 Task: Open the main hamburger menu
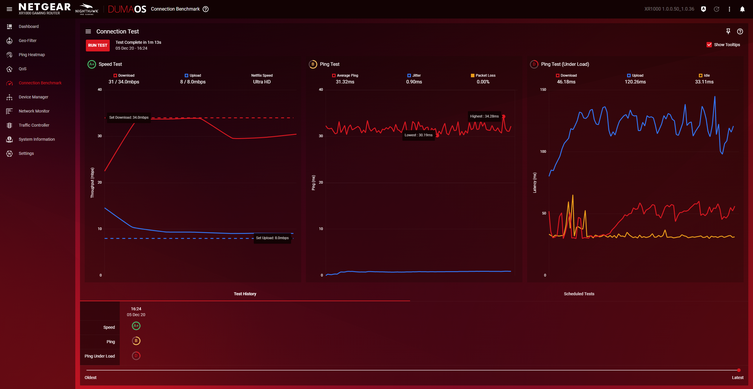pos(9,9)
